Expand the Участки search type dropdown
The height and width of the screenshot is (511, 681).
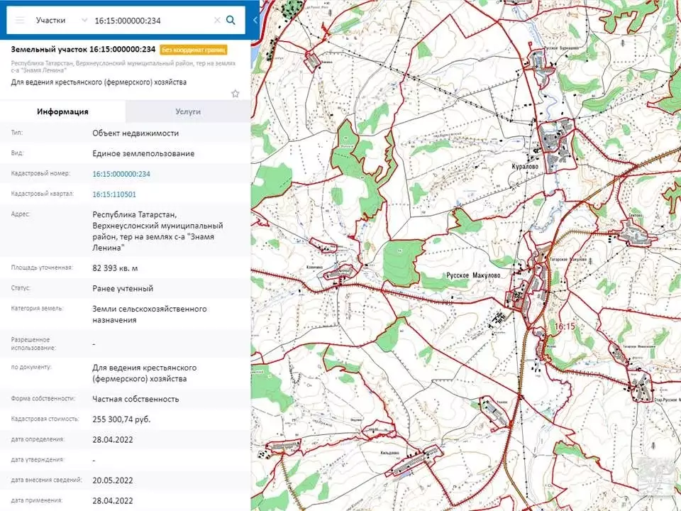click(85, 21)
